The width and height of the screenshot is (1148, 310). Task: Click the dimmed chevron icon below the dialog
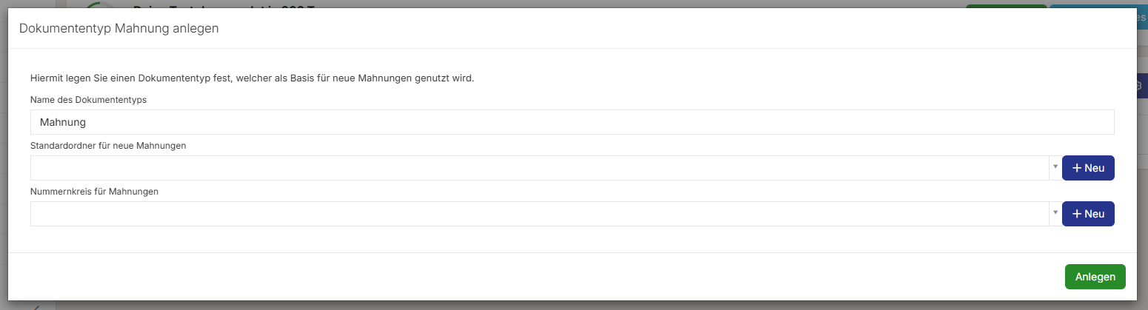37,306
